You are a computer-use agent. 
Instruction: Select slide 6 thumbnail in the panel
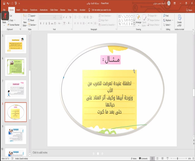pyautogui.click(x=16, y=67)
